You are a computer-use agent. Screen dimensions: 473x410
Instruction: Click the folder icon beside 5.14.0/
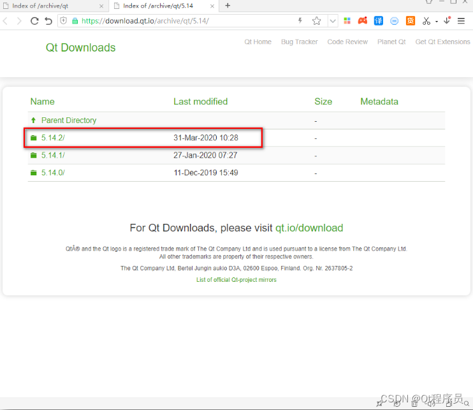coord(34,173)
